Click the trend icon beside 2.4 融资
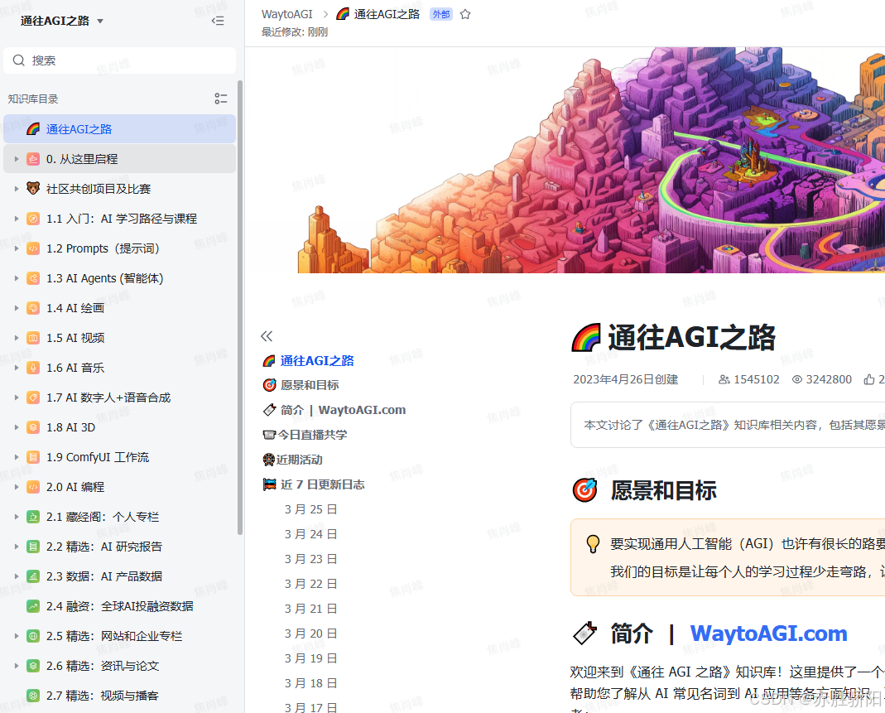Viewport: 885px width, 713px height. point(33,606)
